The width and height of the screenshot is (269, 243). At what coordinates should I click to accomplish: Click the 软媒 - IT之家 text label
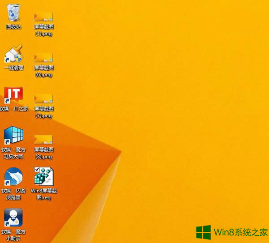pyautogui.click(x=13, y=109)
